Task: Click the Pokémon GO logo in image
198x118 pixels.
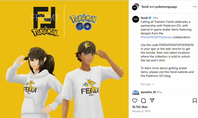Action: point(83,22)
